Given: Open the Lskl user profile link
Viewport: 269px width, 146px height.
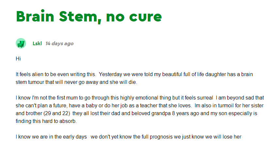Looking at the screenshot, I should 37,44.
